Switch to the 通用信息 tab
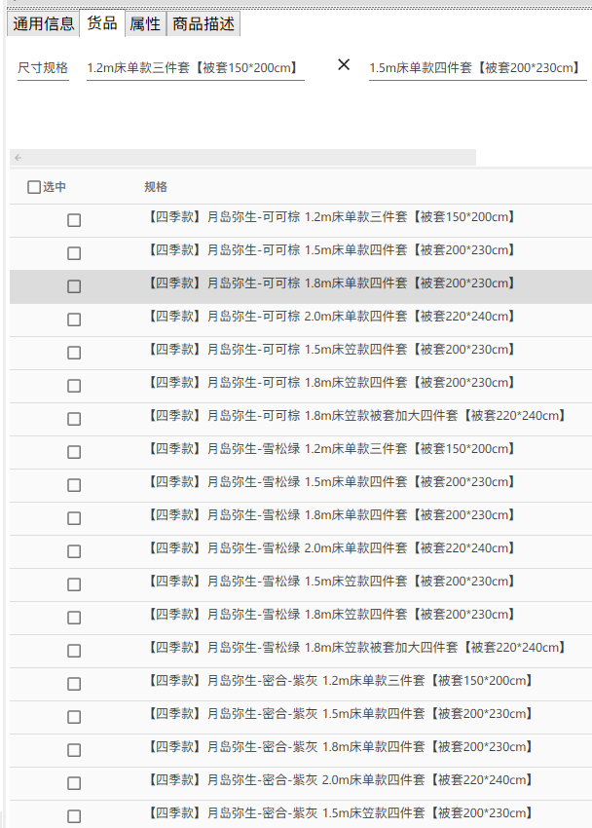Screen dimensions: 592x828 point(44,24)
